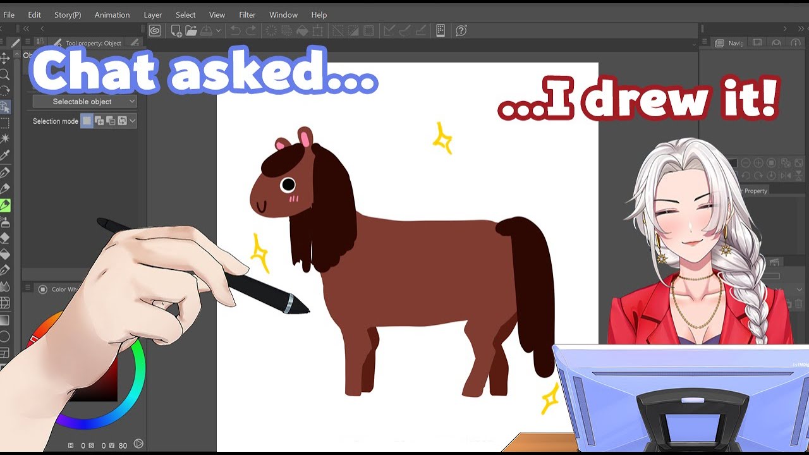Select the Gradient tool
The height and width of the screenshot is (455, 809).
pyautogui.click(x=4, y=320)
